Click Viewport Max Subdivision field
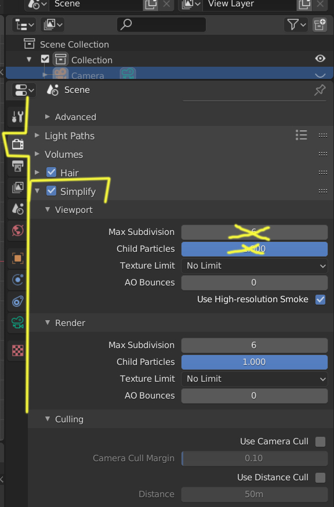334x507 pixels. (x=254, y=232)
